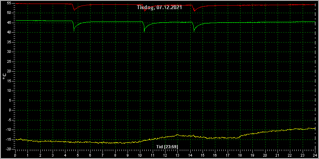The width and height of the screenshot is (319, 159).
Task: Click the green curve's first dip before hour 5
Action: click(74, 31)
